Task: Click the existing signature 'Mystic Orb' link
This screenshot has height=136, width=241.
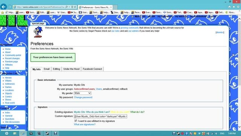Action: tap(79, 112)
